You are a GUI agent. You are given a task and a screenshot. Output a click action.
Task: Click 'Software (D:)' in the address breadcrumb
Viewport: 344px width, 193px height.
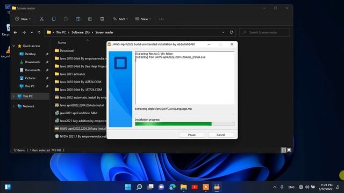[81, 32]
